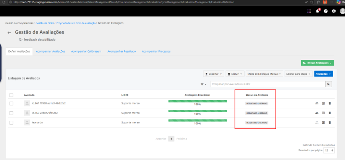The width and height of the screenshot is (345, 160).
Task: Open Modo de Liberação Manual dropdown
Action: [x=264, y=74]
